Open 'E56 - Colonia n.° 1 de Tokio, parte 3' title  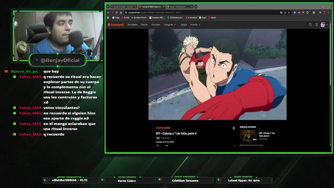point(267,134)
